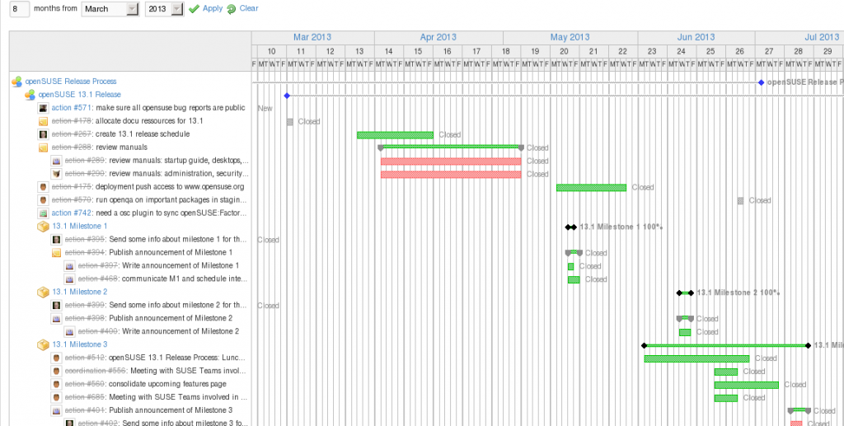Click the Mar 2013 month header
The image size is (844, 426).
click(312, 37)
